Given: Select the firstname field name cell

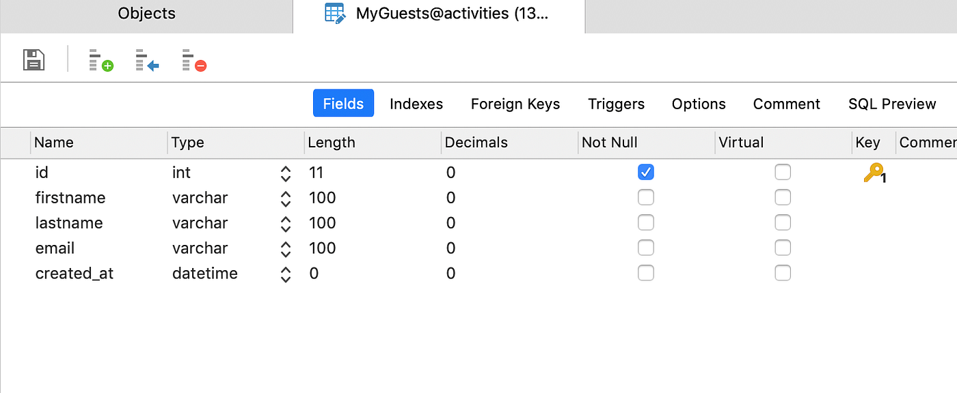Looking at the screenshot, I should 70,198.
